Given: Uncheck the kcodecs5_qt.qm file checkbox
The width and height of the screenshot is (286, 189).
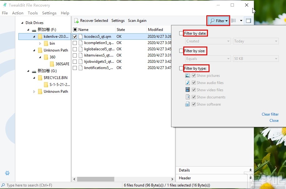Looking at the screenshot, I should (x=75, y=37).
